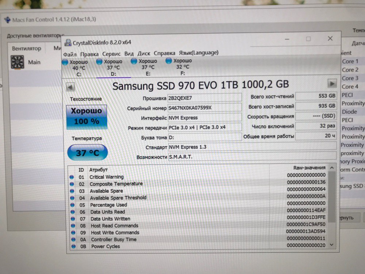Open the Справка menu

point(164,53)
